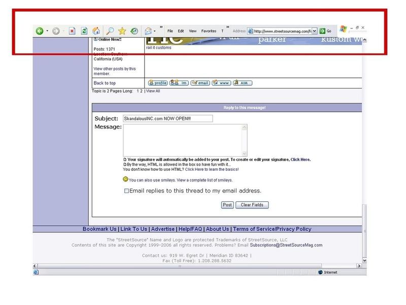Click the horizontal scrollbar thumb
The image size is (406, 305).
179,266
